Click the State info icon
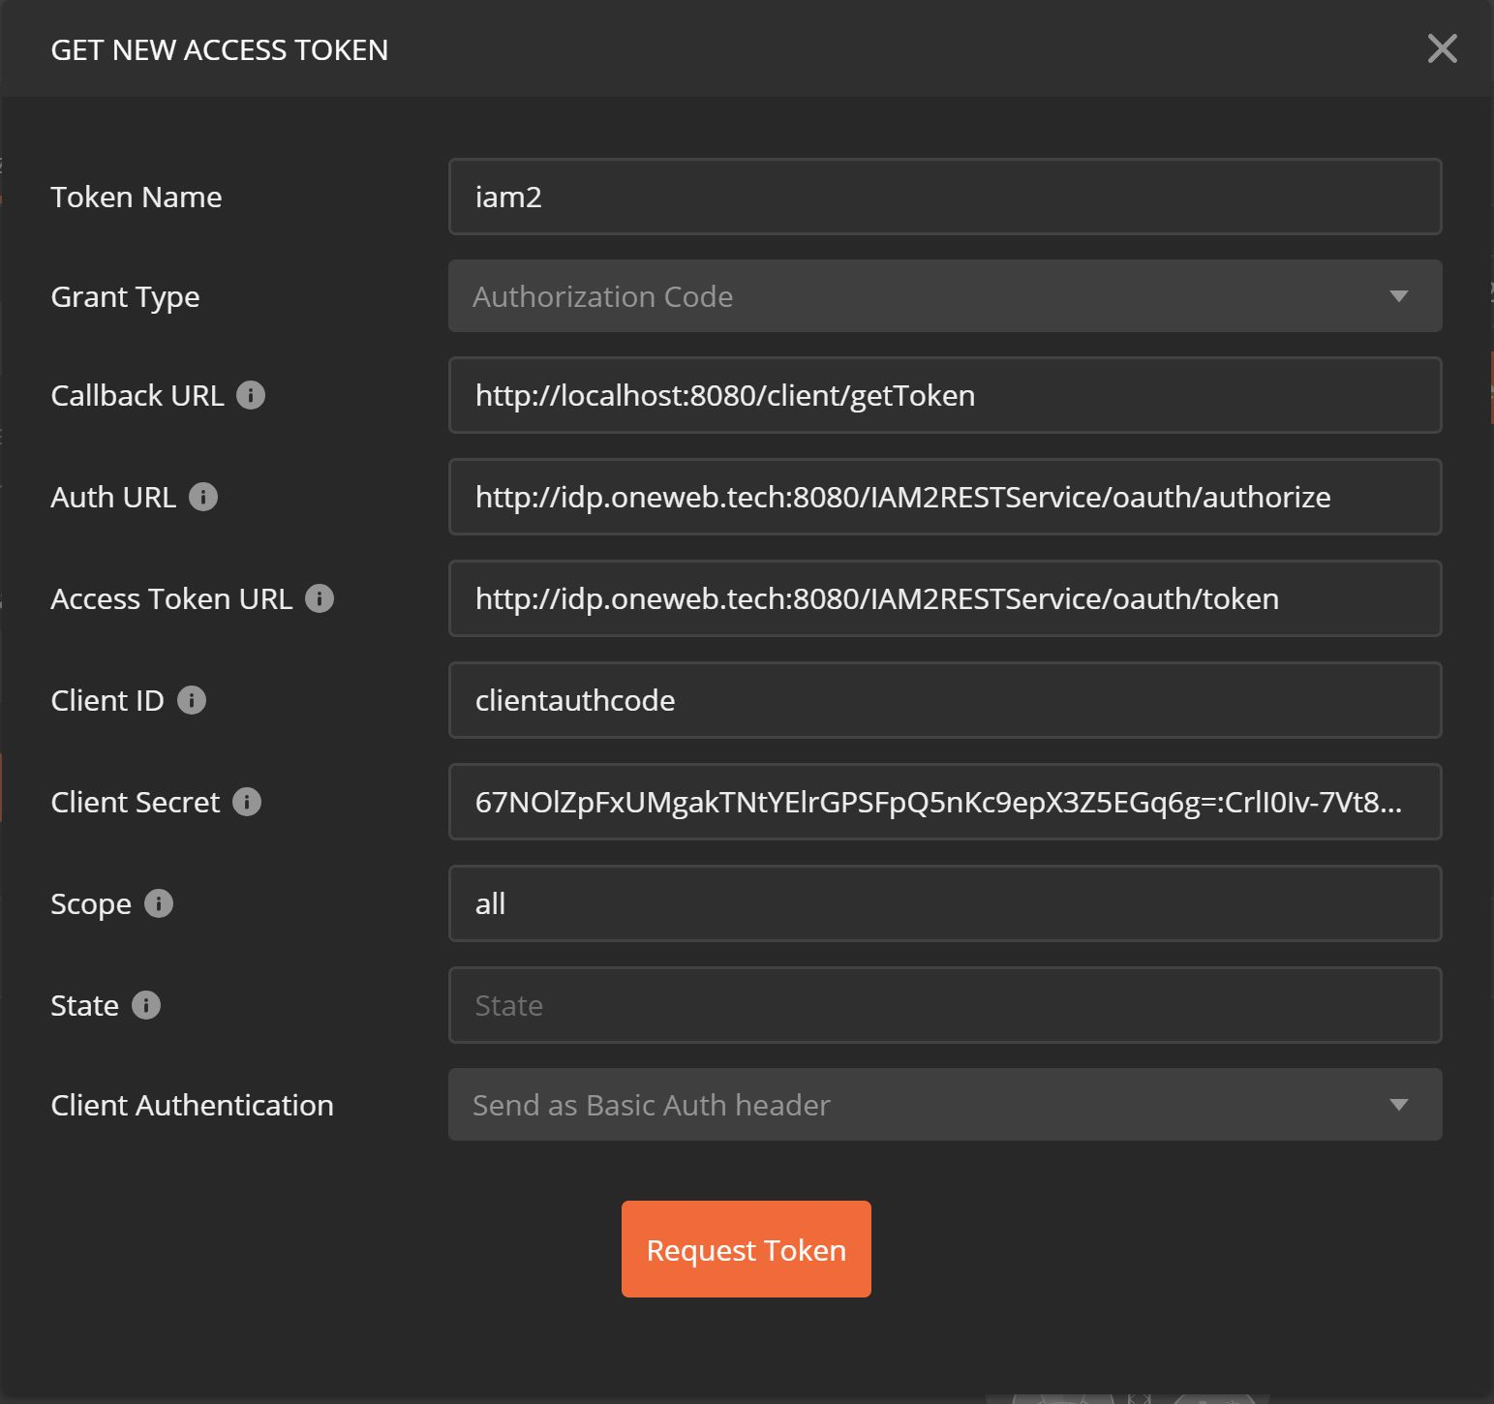Screen dimensions: 1494x1404 click(x=146, y=1005)
